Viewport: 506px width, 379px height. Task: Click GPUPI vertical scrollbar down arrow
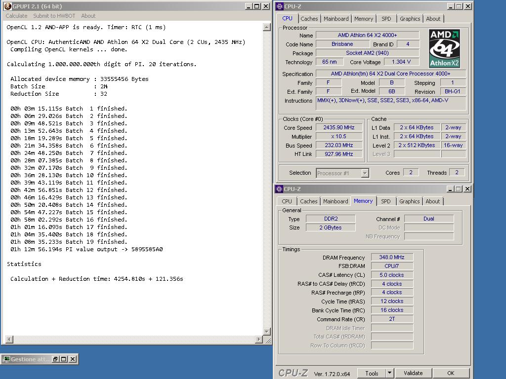[x=266, y=331]
